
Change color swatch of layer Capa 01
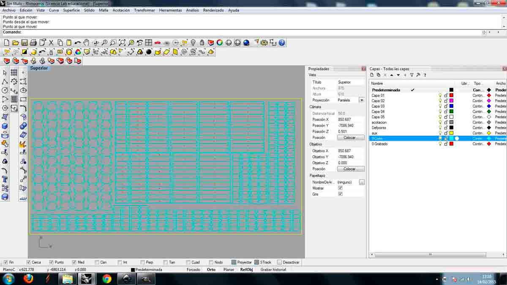451,95
